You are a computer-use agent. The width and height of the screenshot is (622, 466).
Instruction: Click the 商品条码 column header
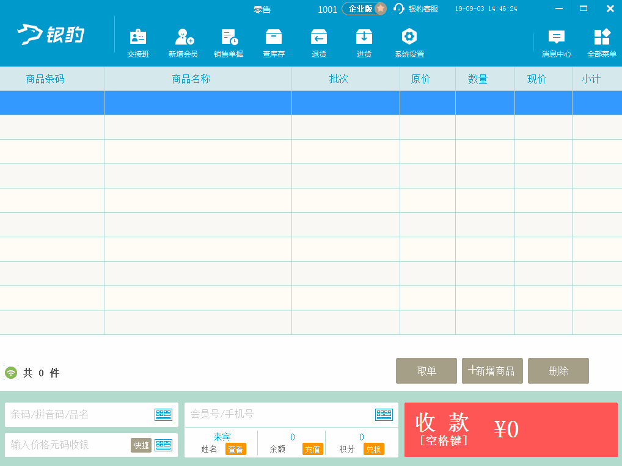point(52,79)
